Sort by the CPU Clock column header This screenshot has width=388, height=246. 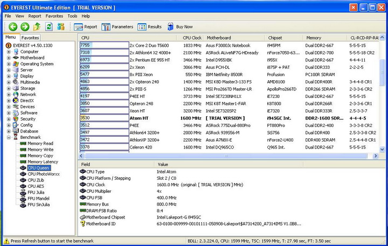[190, 38]
